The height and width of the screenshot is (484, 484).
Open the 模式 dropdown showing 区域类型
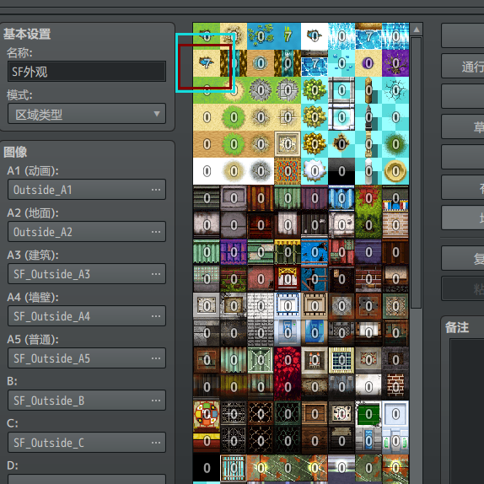point(87,114)
